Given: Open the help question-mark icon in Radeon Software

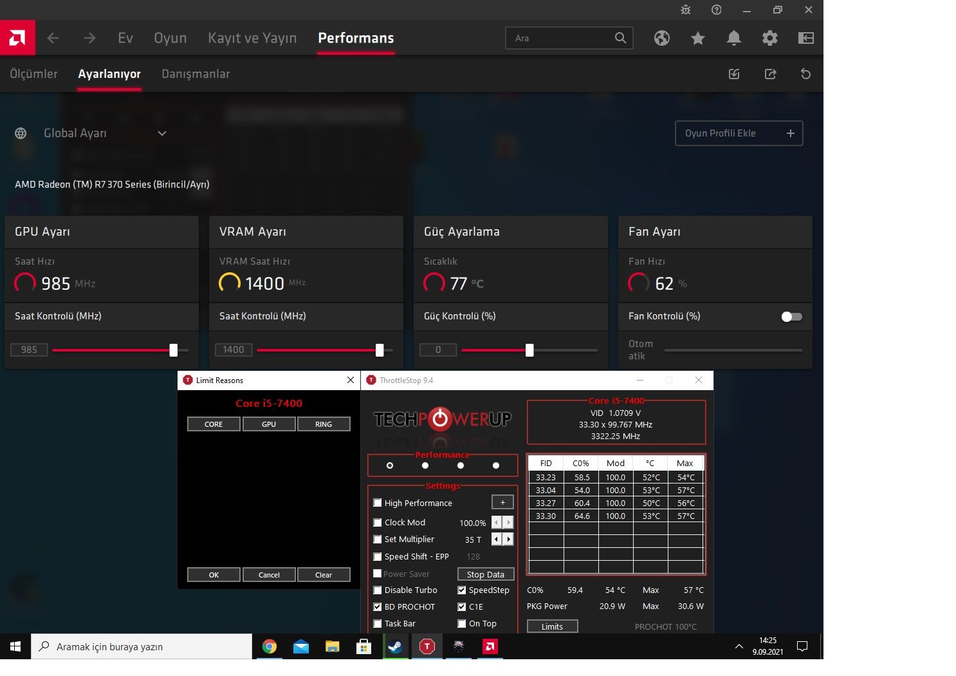Looking at the screenshot, I should coord(716,10).
